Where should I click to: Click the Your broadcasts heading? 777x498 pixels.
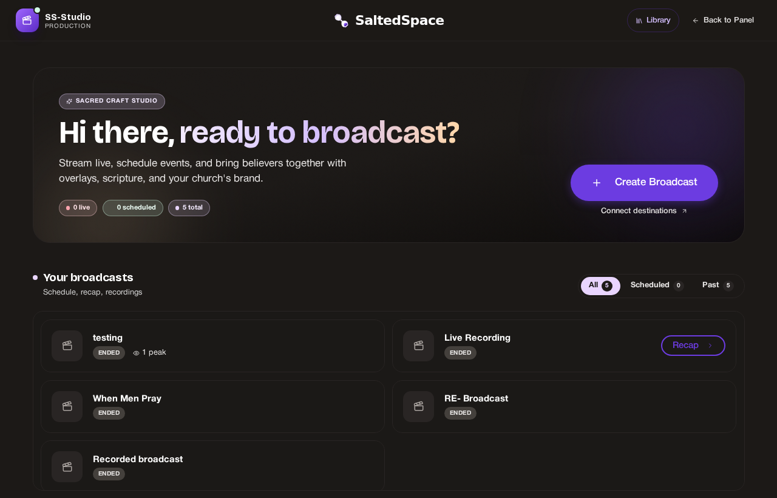tap(88, 278)
